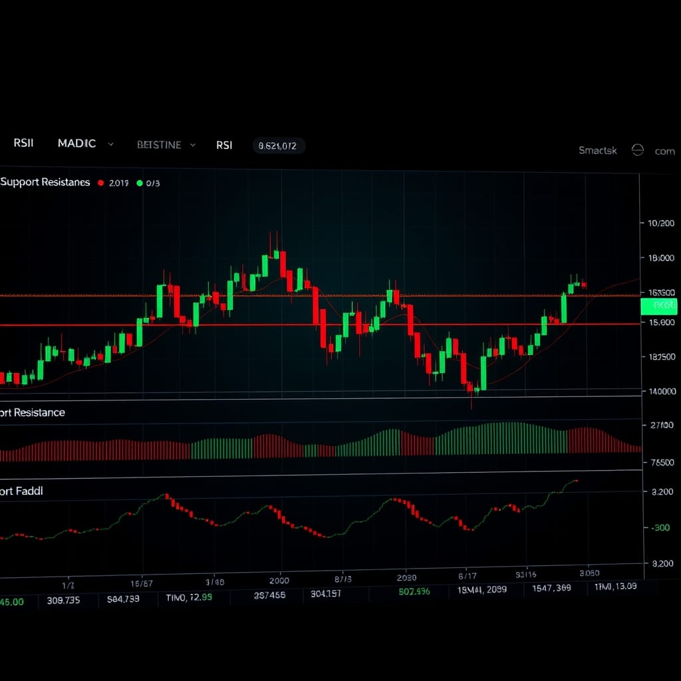
Task: Select the MADIC indicator tab
Action: click(76, 144)
